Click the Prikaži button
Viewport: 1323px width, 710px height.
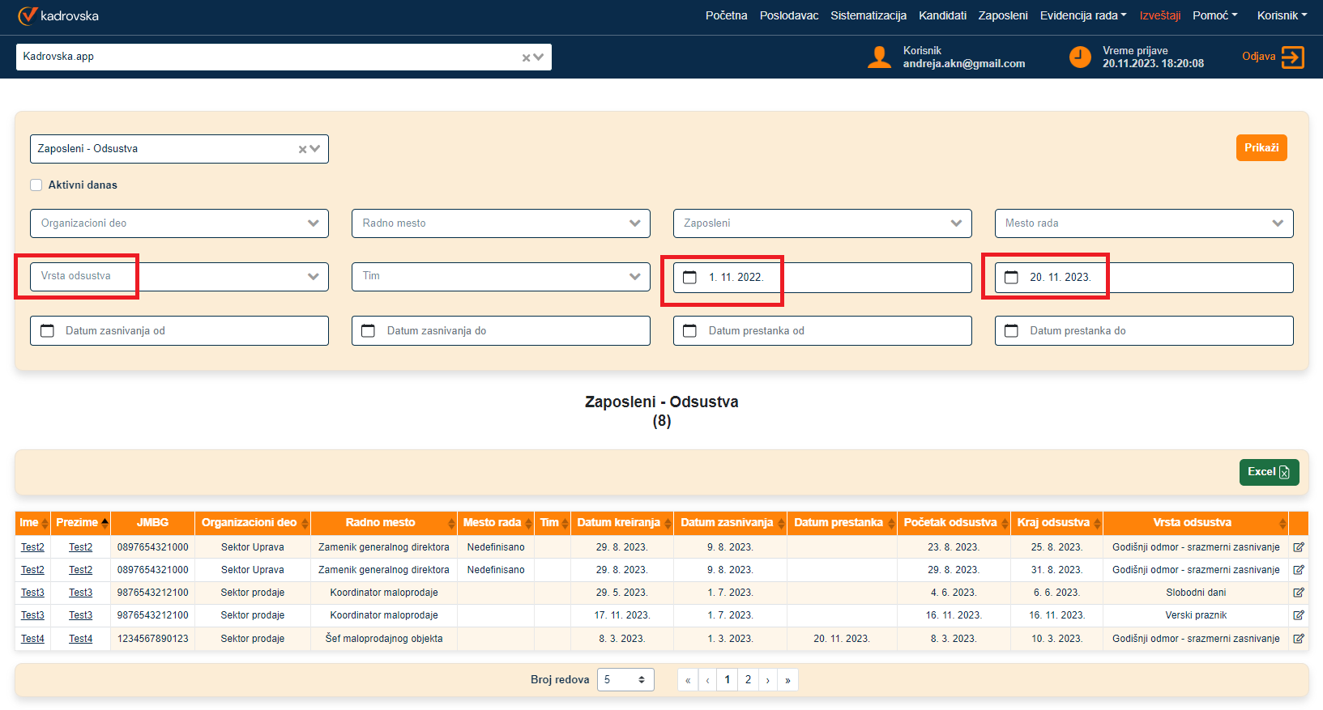(1261, 148)
